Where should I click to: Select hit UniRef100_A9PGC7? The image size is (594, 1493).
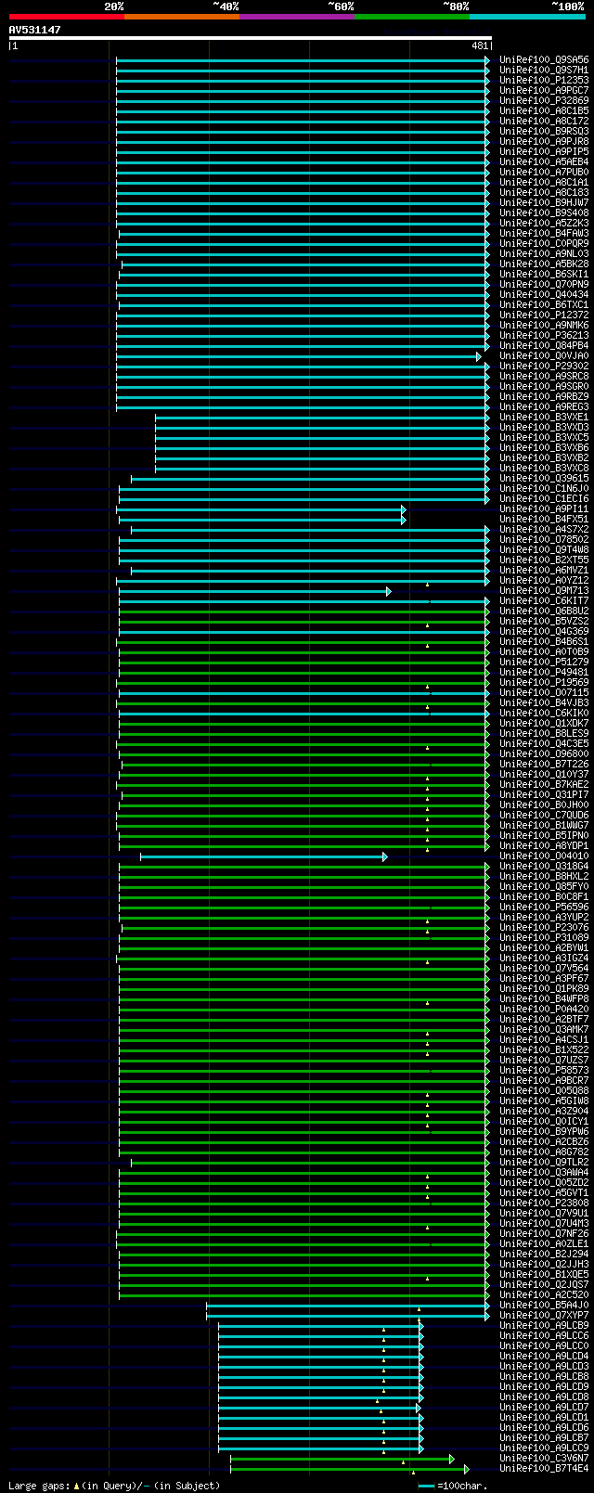click(x=544, y=90)
